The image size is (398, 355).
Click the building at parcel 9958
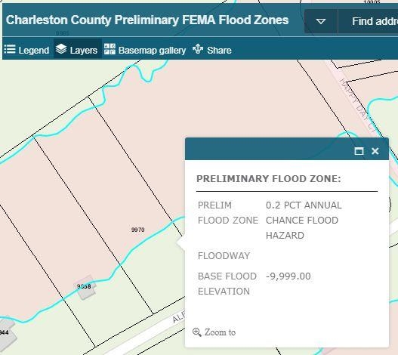pyautogui.click(x=85, y=288)
